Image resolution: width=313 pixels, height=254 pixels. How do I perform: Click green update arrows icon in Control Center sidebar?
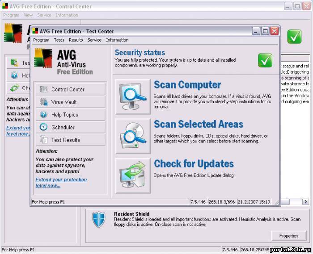(x=15, y=88)
